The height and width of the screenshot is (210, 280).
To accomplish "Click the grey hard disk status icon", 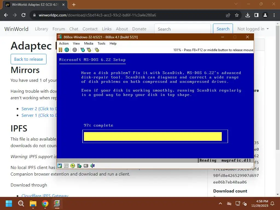I will point(86,166).
